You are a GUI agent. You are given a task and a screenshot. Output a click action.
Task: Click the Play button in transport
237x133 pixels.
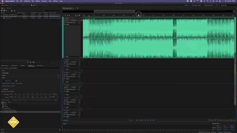(x=131, y=120)
